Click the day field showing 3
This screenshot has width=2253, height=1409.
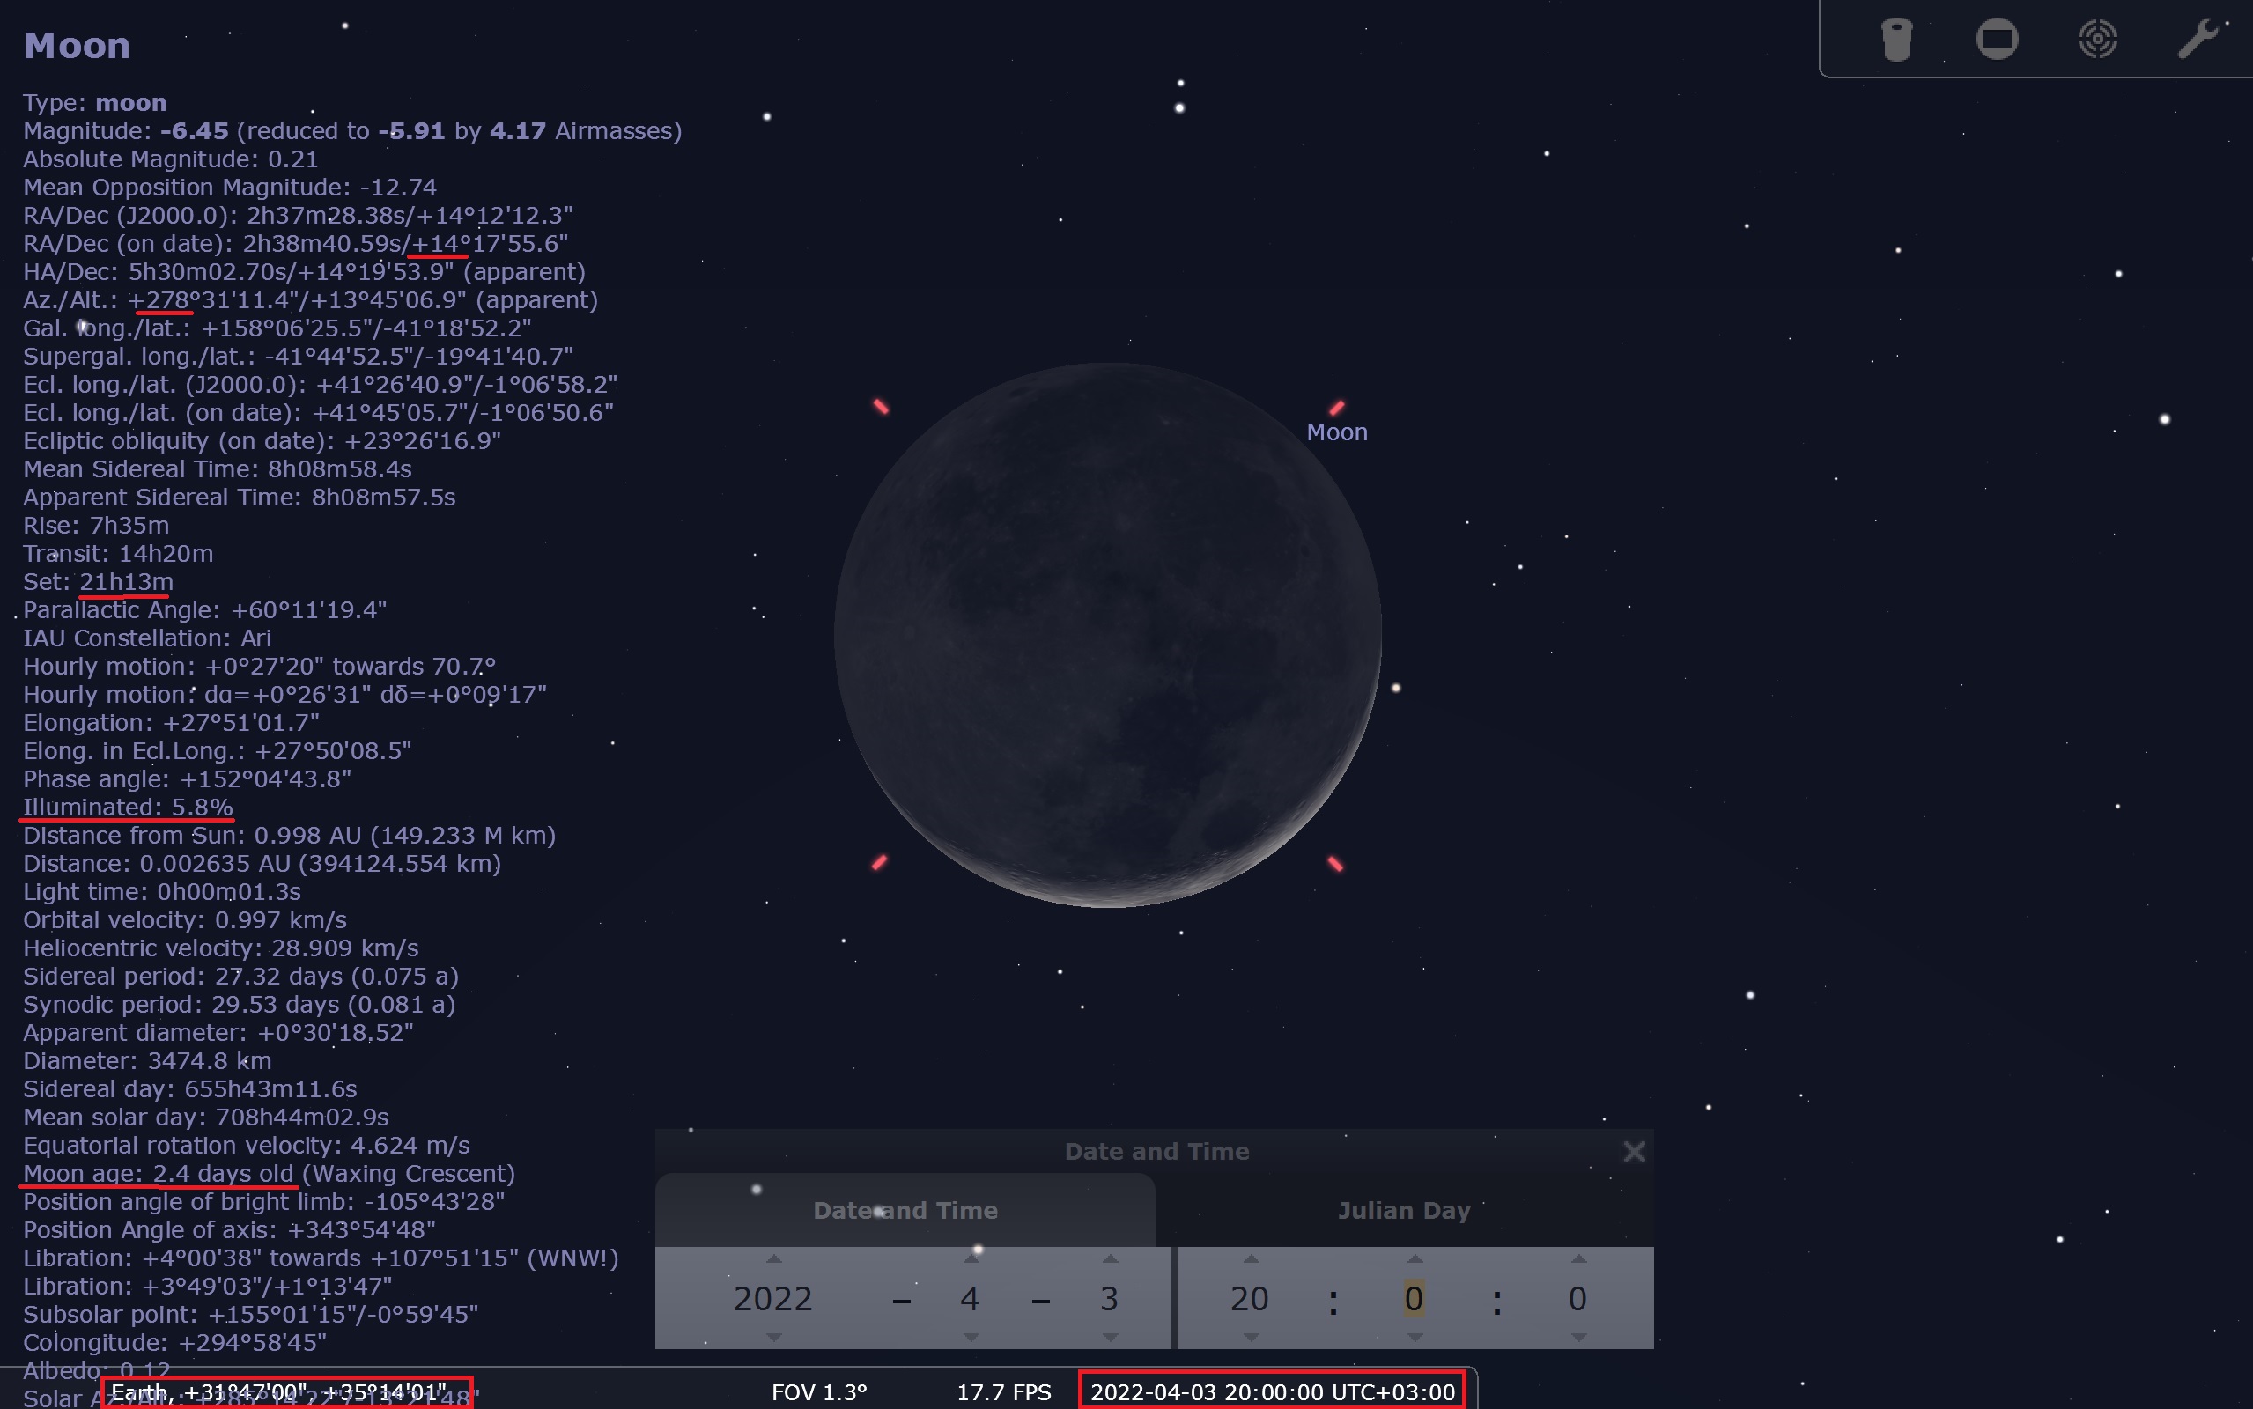[1109, 1298]
